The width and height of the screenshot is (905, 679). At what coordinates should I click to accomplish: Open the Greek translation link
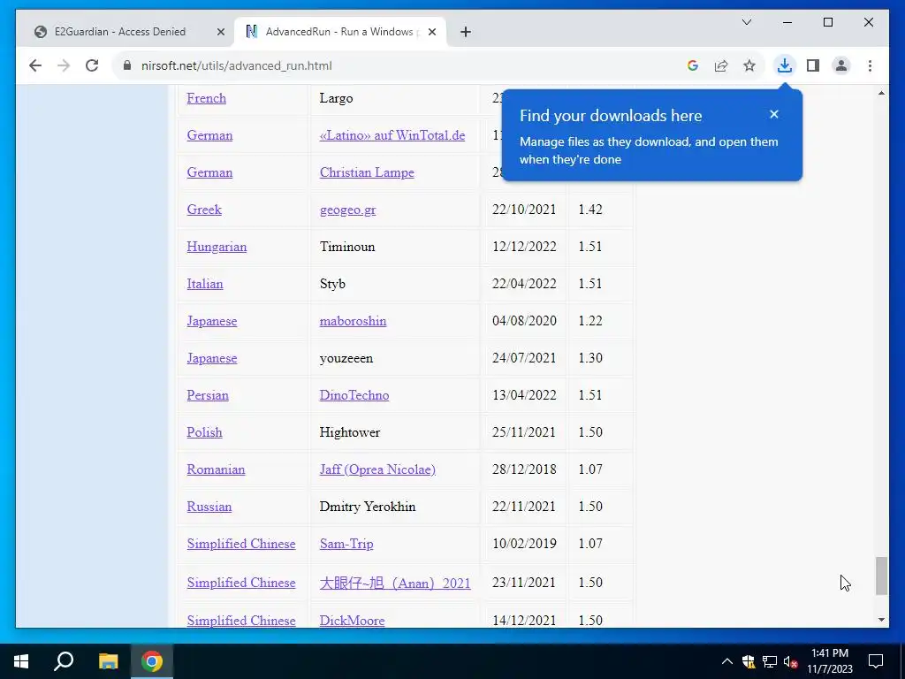204,209
